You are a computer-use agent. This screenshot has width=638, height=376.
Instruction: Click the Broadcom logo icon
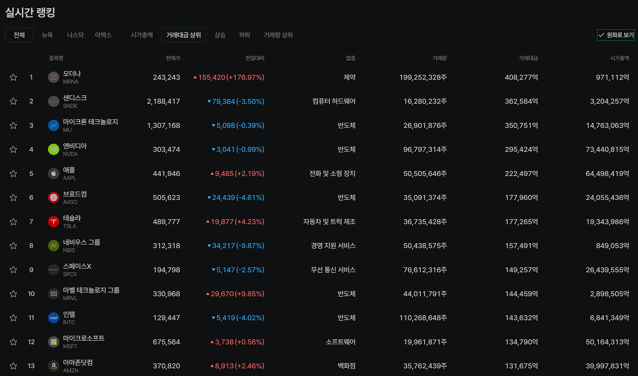(x=53, y=198)
